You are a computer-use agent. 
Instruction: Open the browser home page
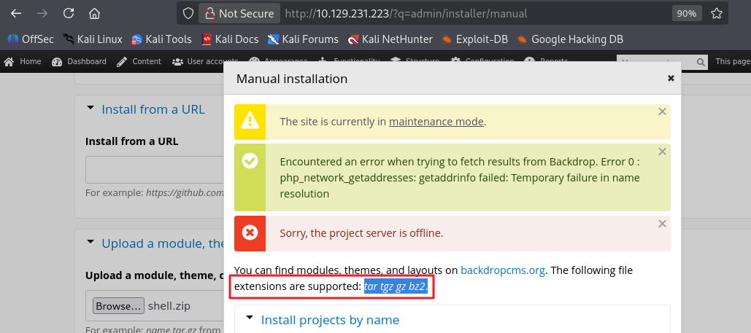pos(94,13)
